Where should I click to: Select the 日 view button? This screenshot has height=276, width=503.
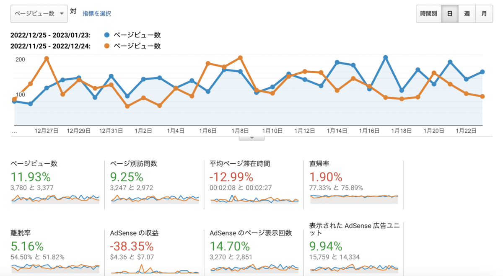pos(450,13)
